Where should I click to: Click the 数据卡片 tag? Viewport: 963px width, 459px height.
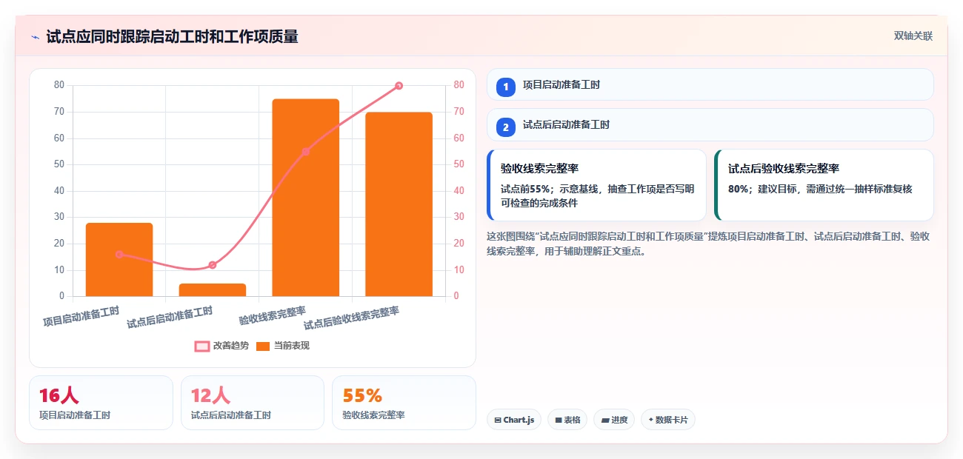coord(668,420)
